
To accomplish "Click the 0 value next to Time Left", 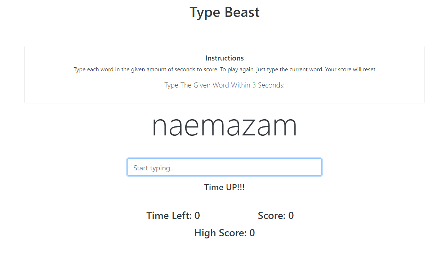I will pos(197,216).
